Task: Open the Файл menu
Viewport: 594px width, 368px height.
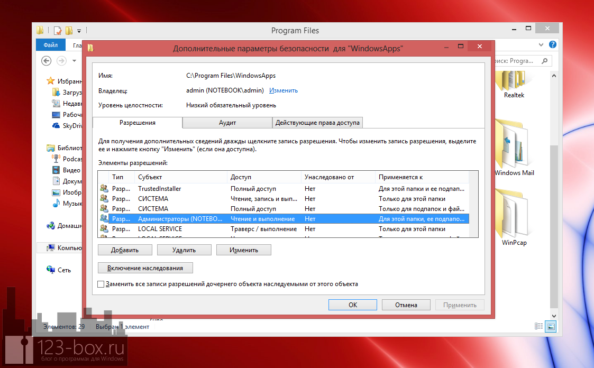Action: coord(51,45)
